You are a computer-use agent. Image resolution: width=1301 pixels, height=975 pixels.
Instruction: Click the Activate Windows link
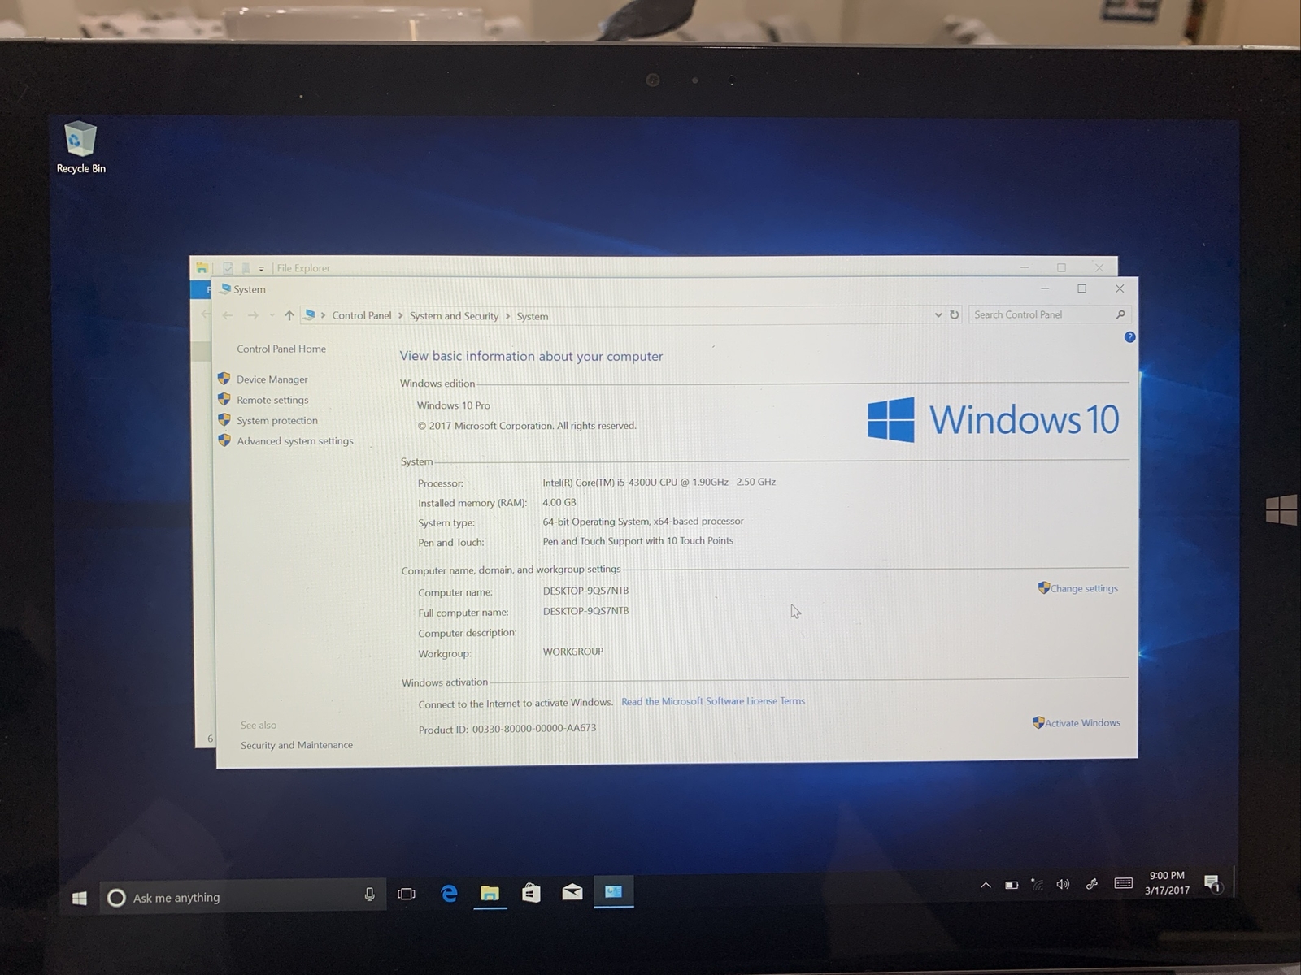pyautogui.click(x=1082, y=722)
